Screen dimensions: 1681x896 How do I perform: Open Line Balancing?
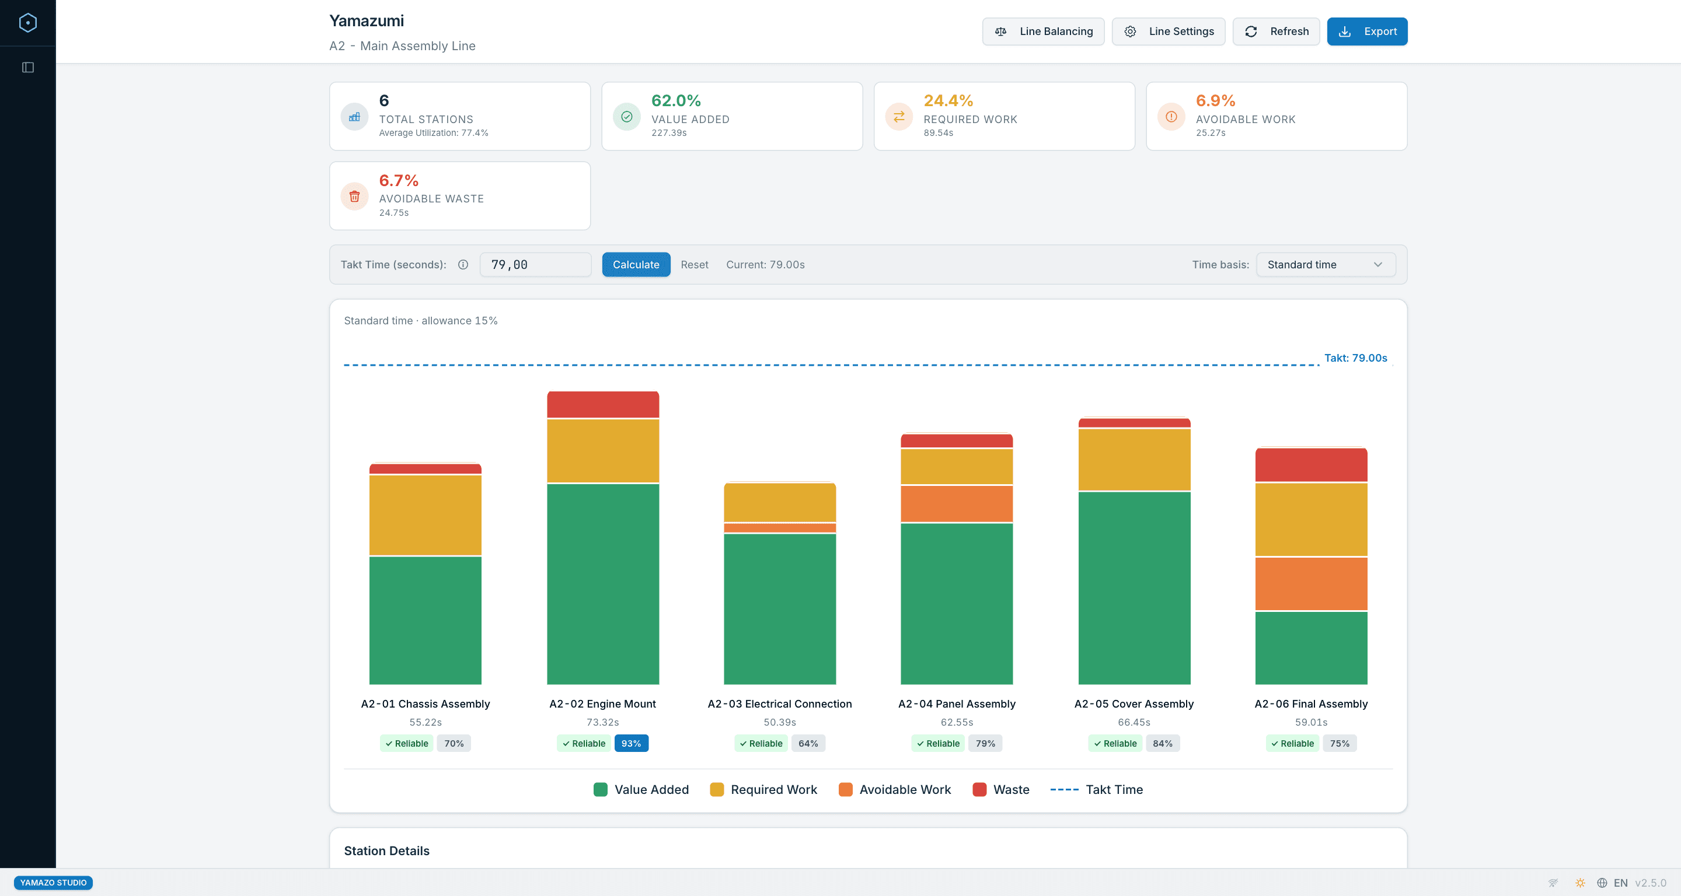point(1043,32)
